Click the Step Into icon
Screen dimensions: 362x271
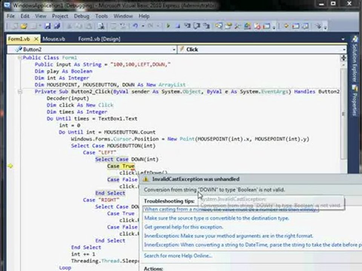[187, 26]
